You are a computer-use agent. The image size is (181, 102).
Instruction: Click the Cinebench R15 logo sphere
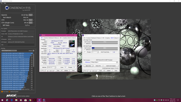tap(7, 8)
